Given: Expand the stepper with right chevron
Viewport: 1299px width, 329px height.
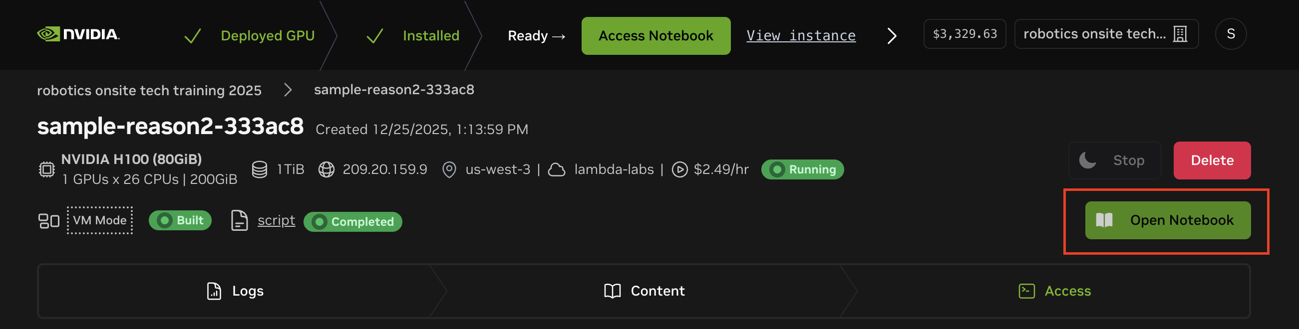Looking at the screenshot, I should (x=892, y=36).
